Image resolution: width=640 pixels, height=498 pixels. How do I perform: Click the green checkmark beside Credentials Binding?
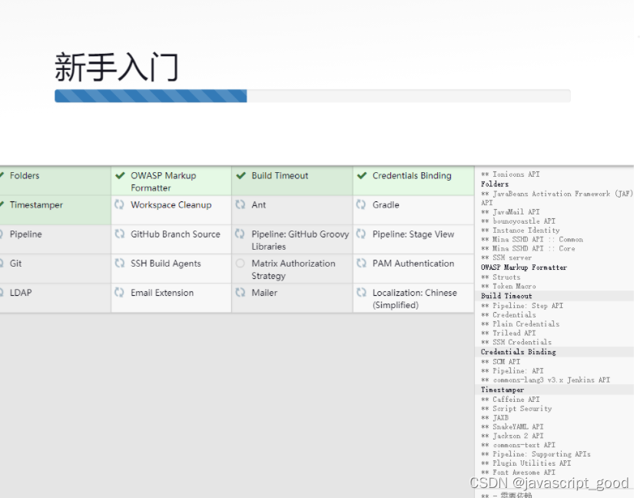(362, 176)
